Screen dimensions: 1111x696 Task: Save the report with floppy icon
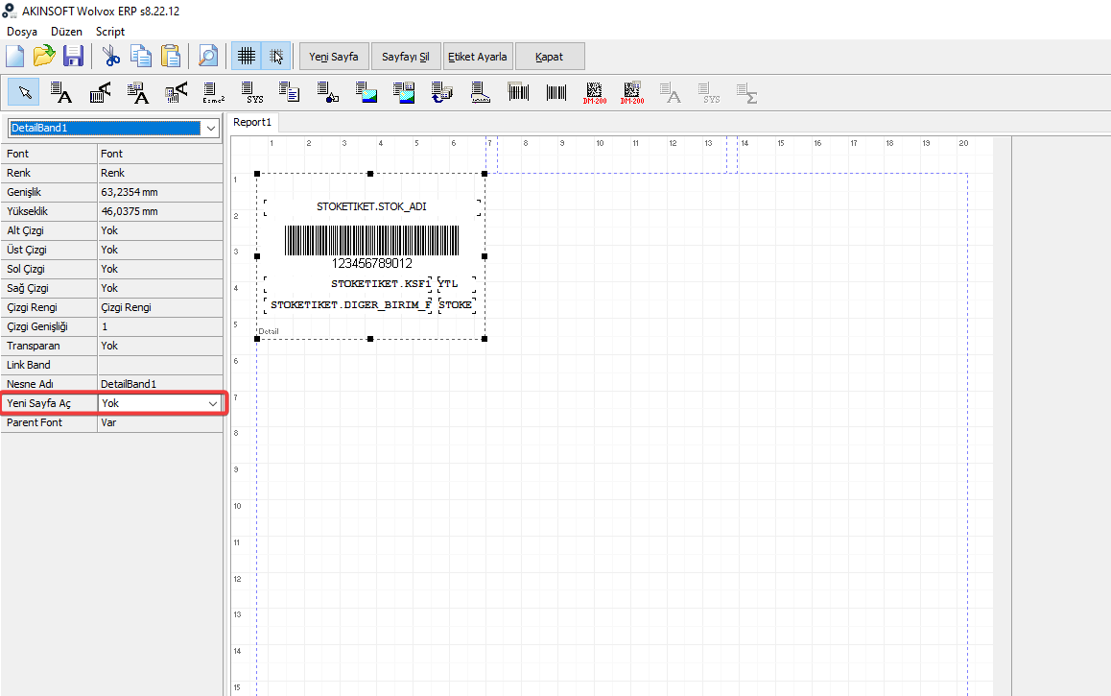click(73, 56)
